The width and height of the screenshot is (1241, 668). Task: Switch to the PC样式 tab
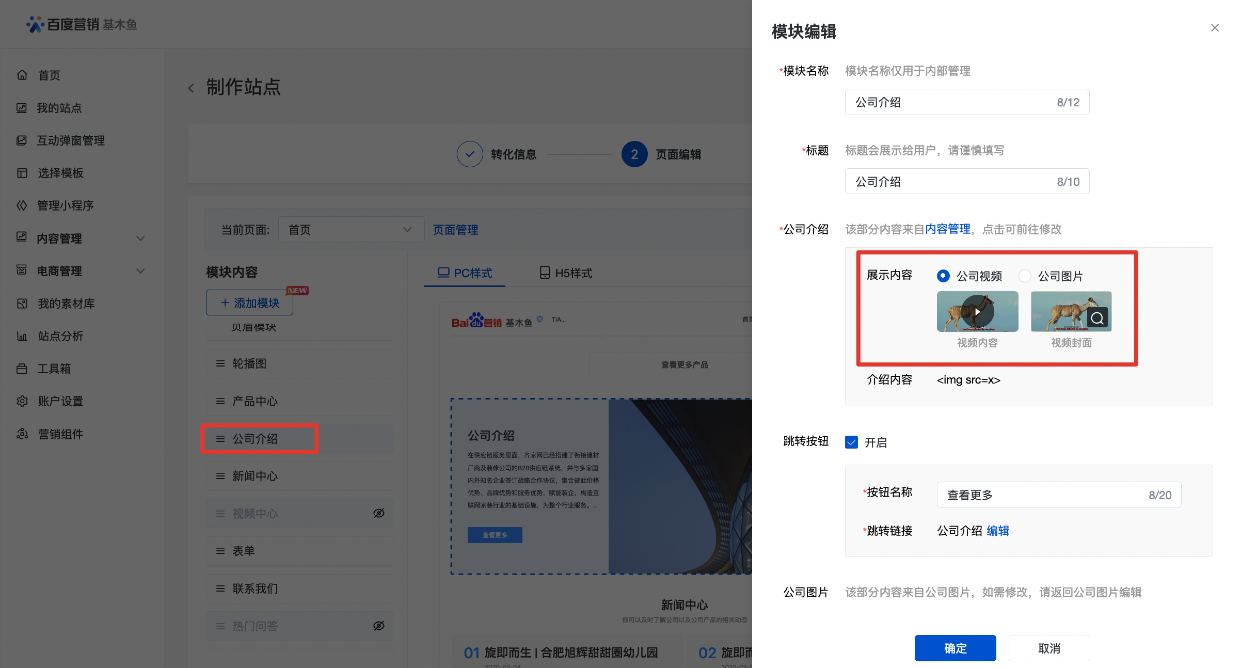pyautogui.click(x=465, y=273)
